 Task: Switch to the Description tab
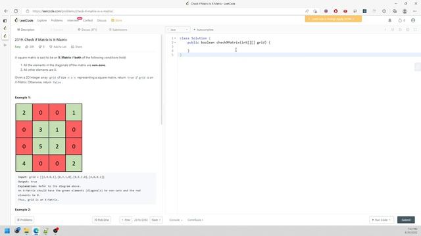pyautogui.click(x=26, y=29)
